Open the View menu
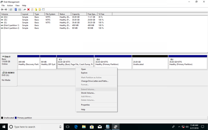The height and width of the screenshot is (130, 208). click(17, 5)
